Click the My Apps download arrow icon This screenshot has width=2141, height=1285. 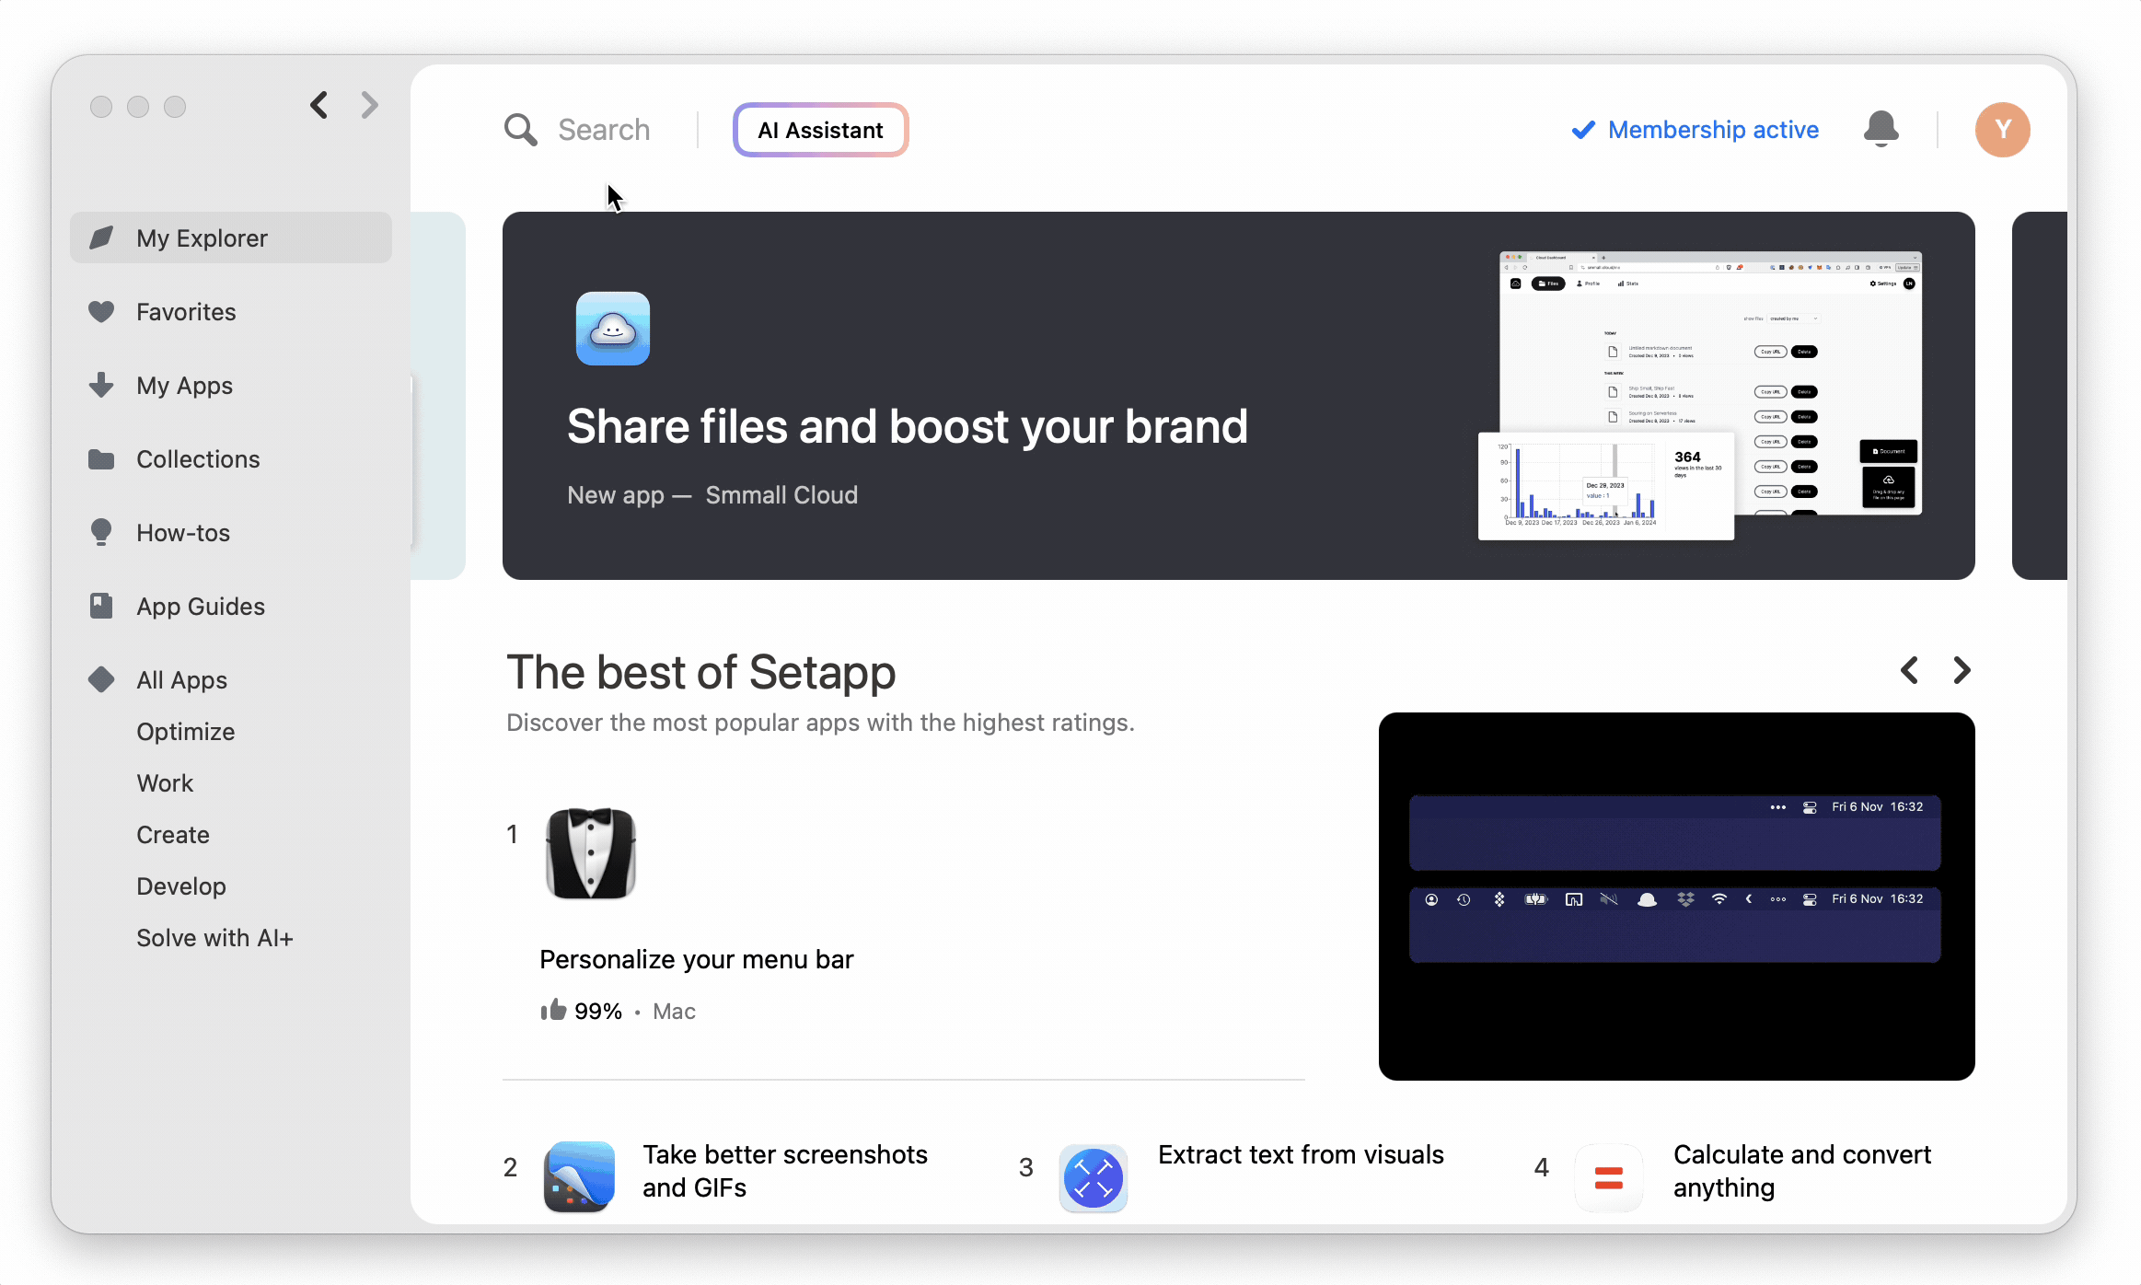pyautogui.click(x=101, y=385)
